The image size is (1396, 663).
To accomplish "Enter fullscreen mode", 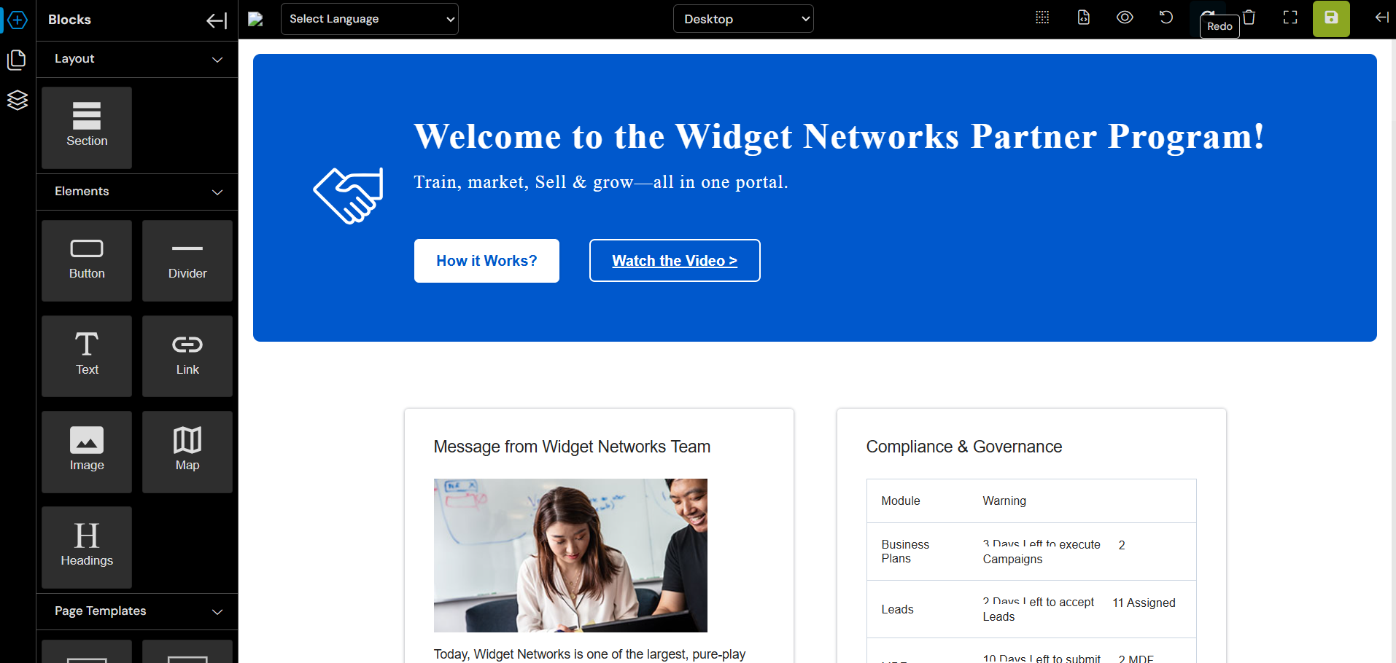I will coord(1290,17).
